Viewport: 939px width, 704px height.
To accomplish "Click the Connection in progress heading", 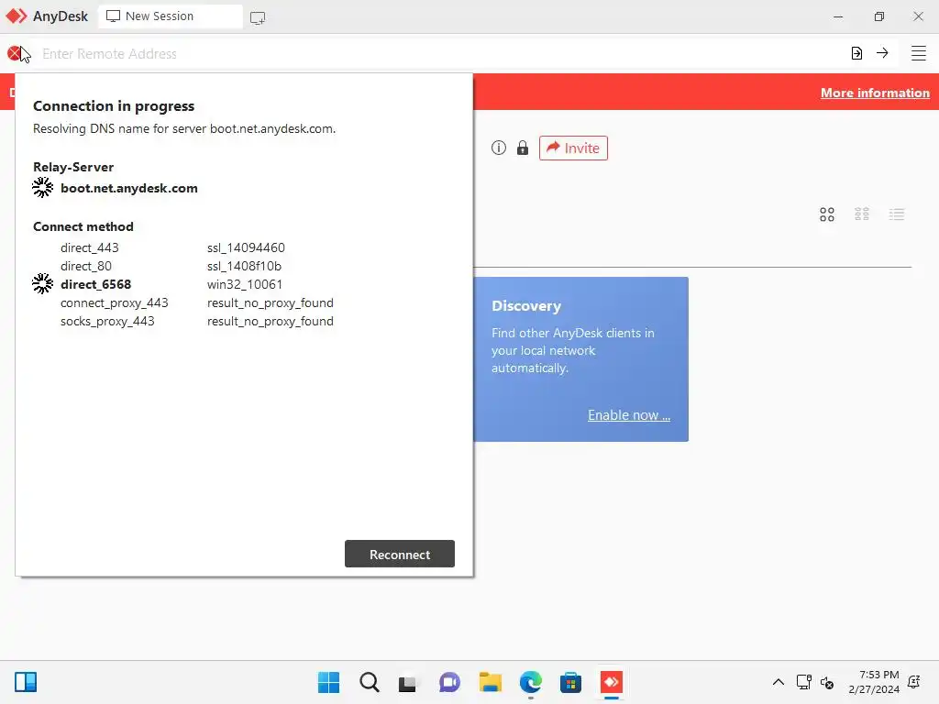I will pos(114,106).
